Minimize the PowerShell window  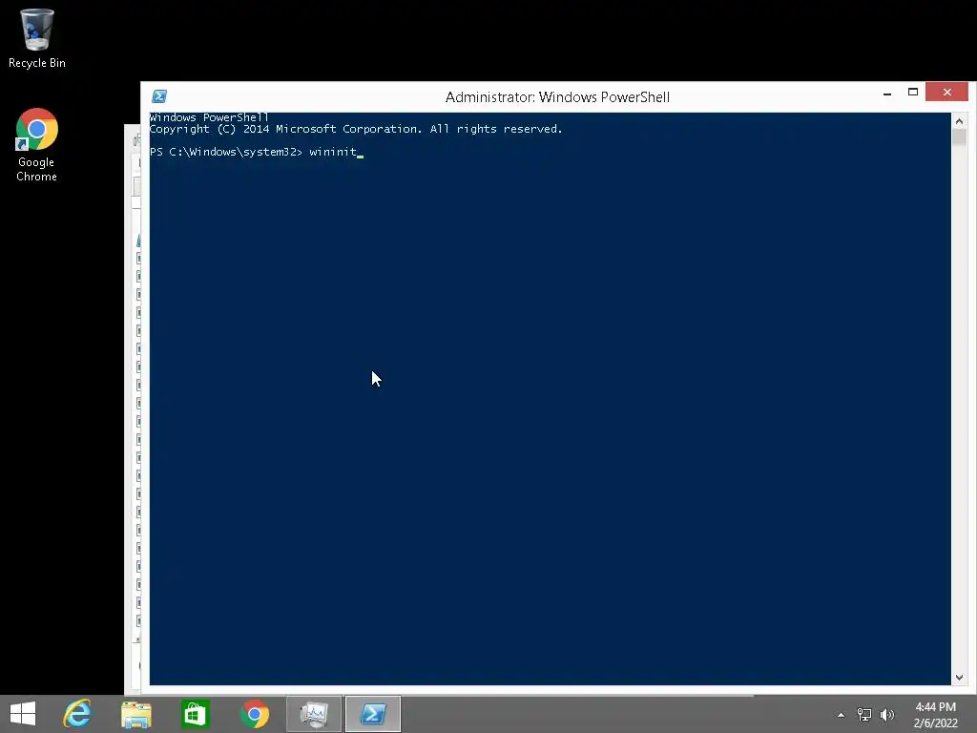pyautogui.click(x=887, y=93)
